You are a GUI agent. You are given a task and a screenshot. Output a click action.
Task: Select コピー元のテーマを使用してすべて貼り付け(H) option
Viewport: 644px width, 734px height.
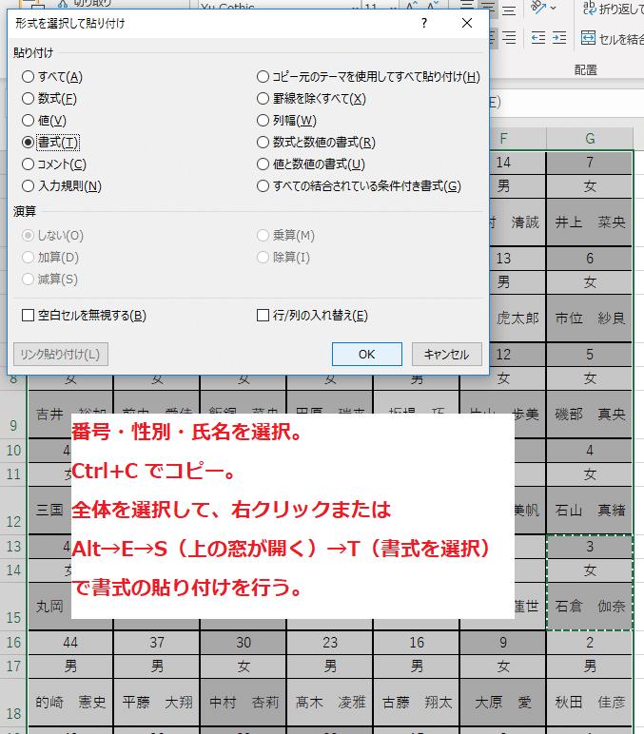tap(368, 77)
